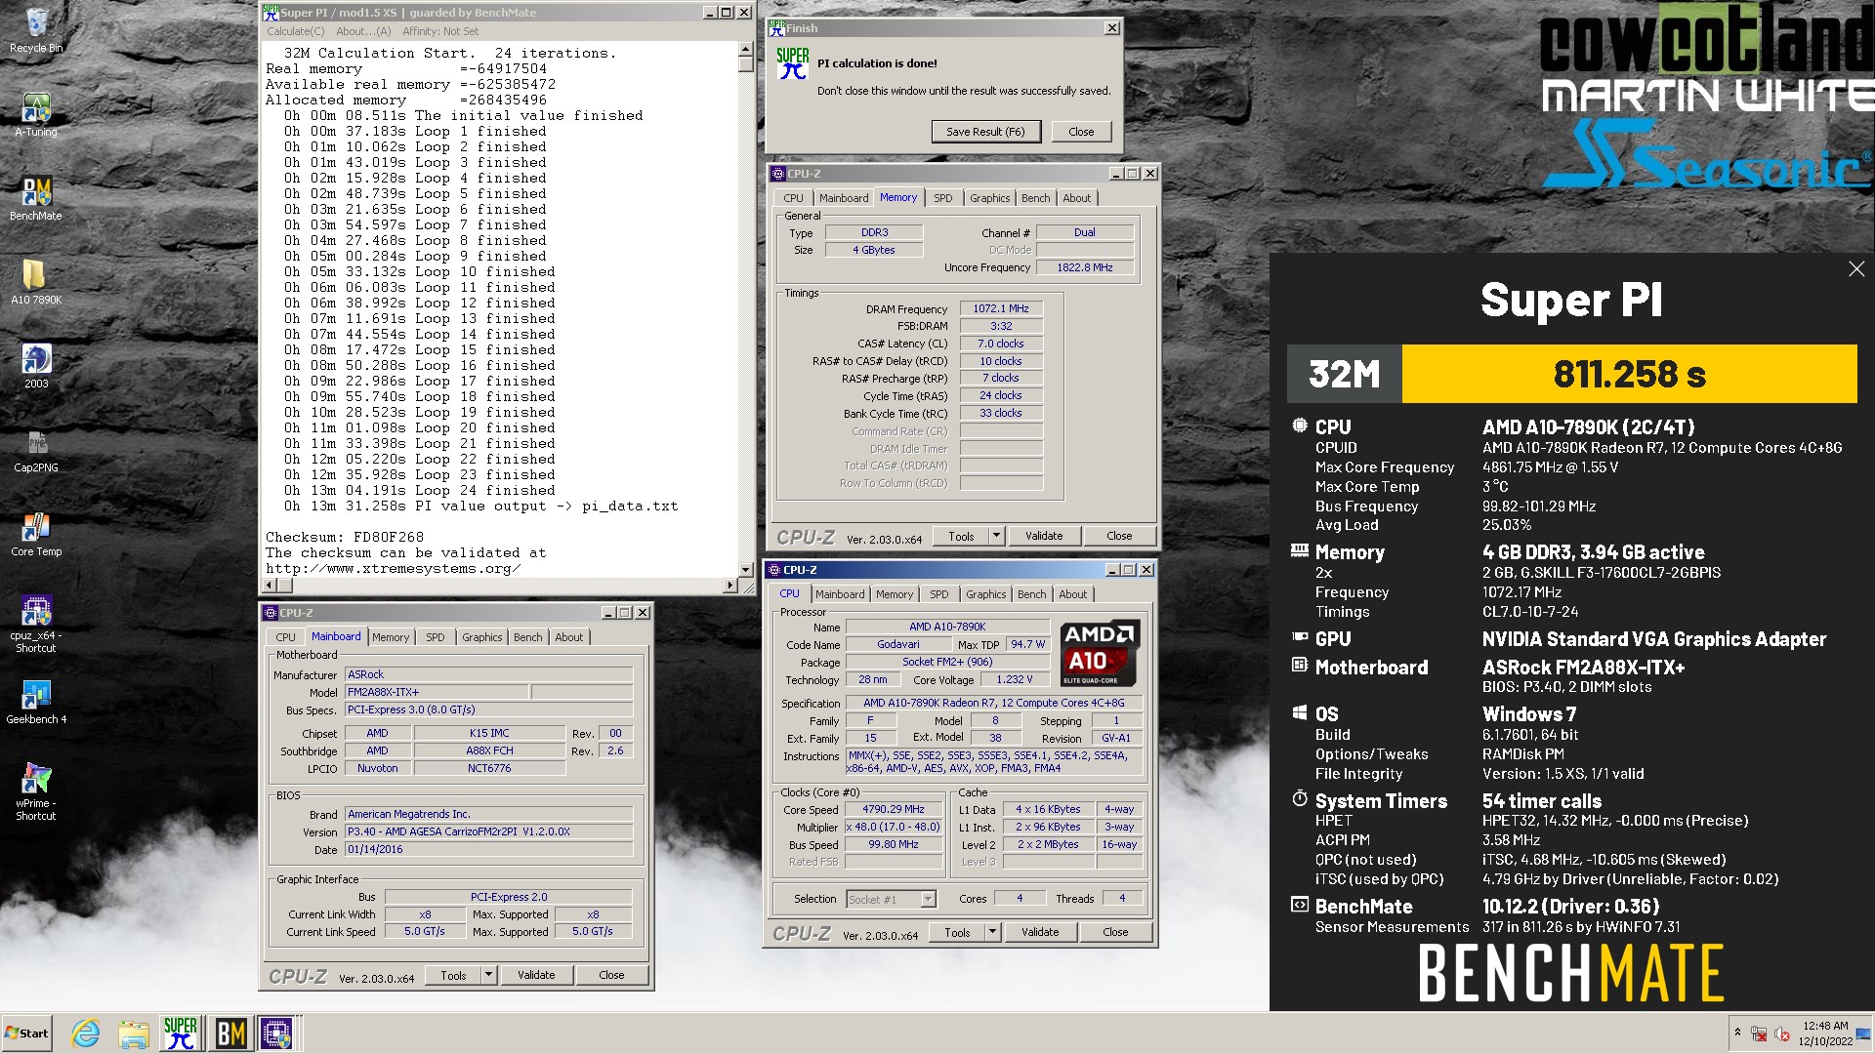Screen dimensions: 1875x1054
Task: Switch to Super PI taskbar button
Action: tap(181, 1034)
